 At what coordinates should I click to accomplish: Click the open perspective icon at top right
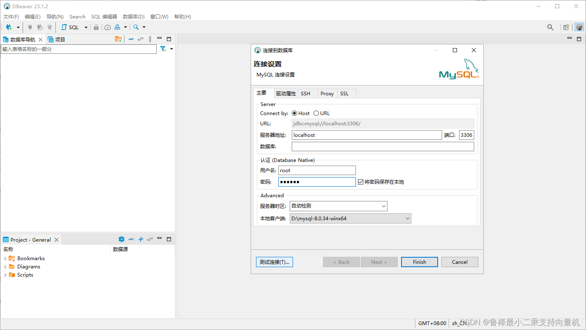pos(566,27)
